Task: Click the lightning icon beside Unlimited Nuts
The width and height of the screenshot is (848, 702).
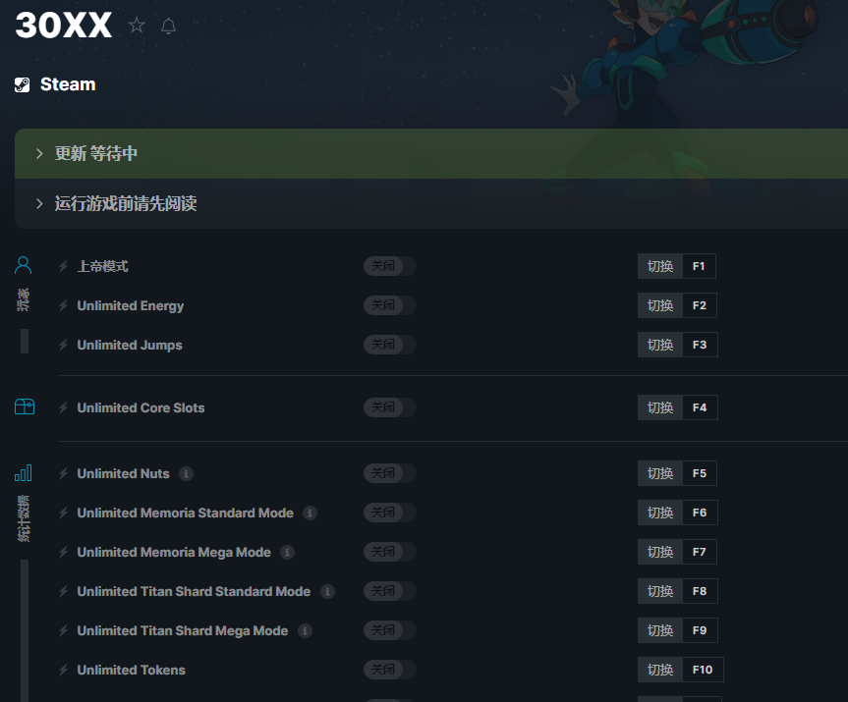Action: 63,473
